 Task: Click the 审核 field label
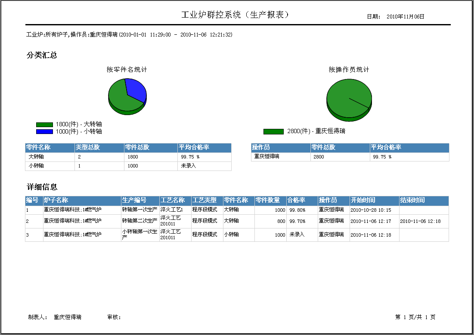pos(114,317)
